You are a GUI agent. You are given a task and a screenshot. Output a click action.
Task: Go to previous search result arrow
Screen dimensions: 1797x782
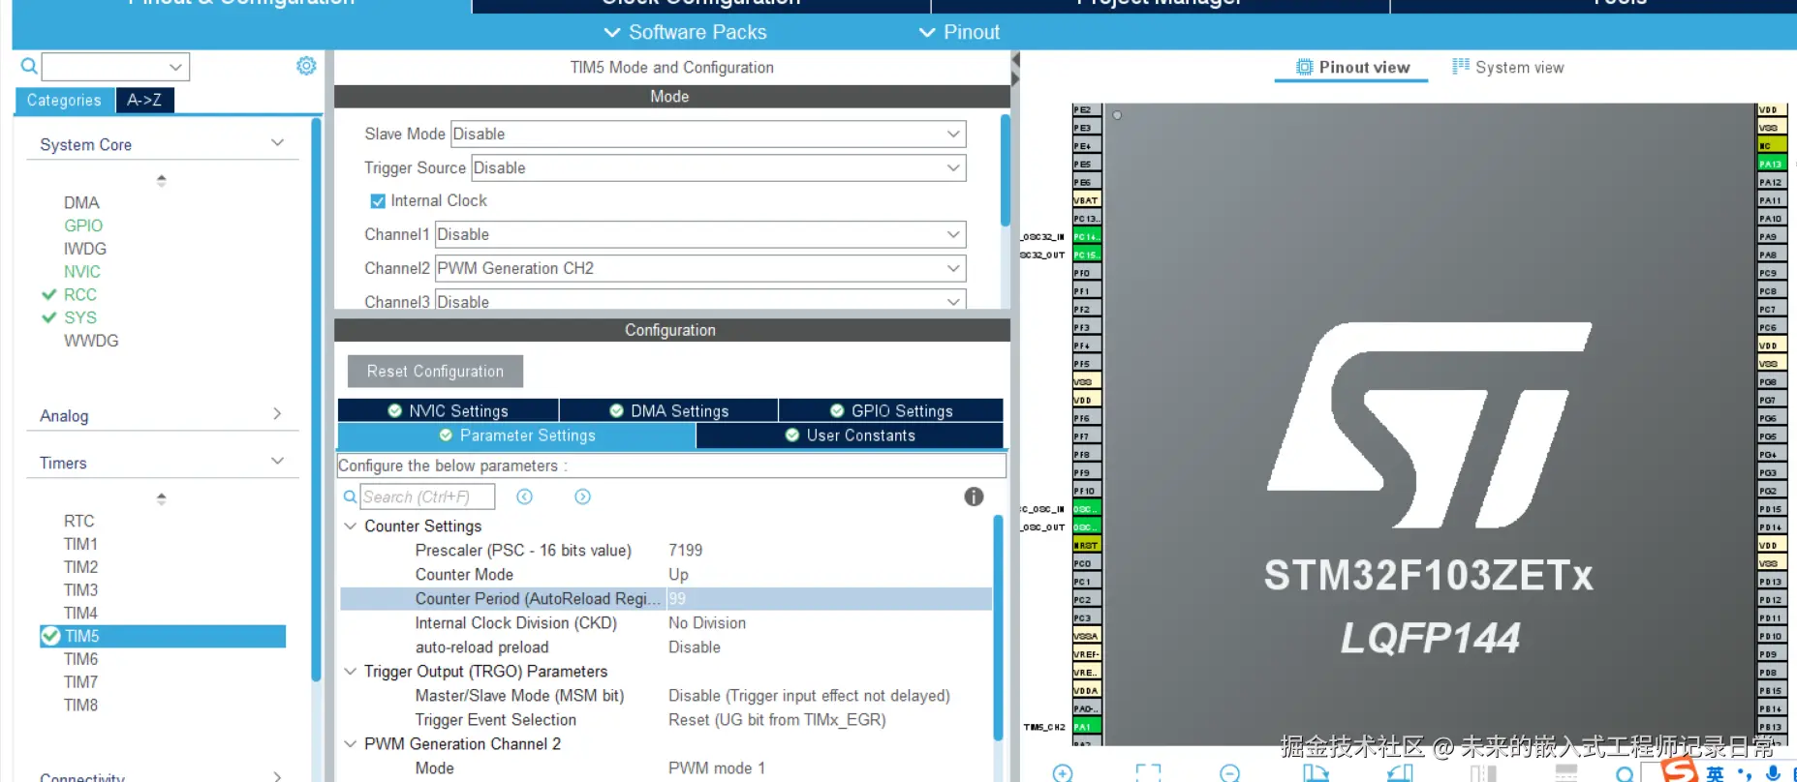(x=524, y=496)
